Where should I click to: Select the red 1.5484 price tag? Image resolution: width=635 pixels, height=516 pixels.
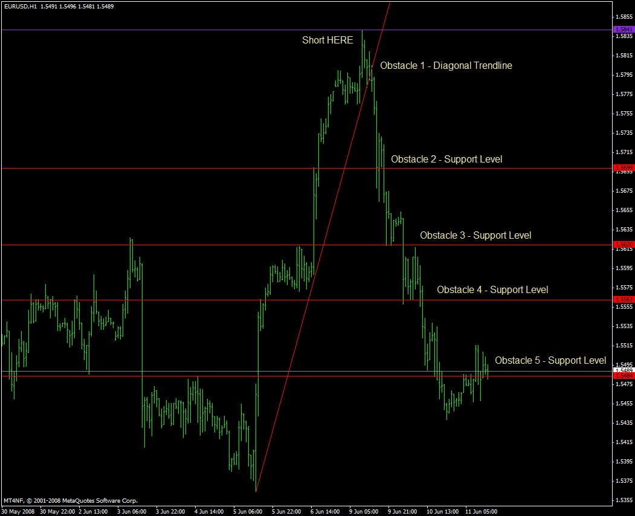[x=623, y=375]
